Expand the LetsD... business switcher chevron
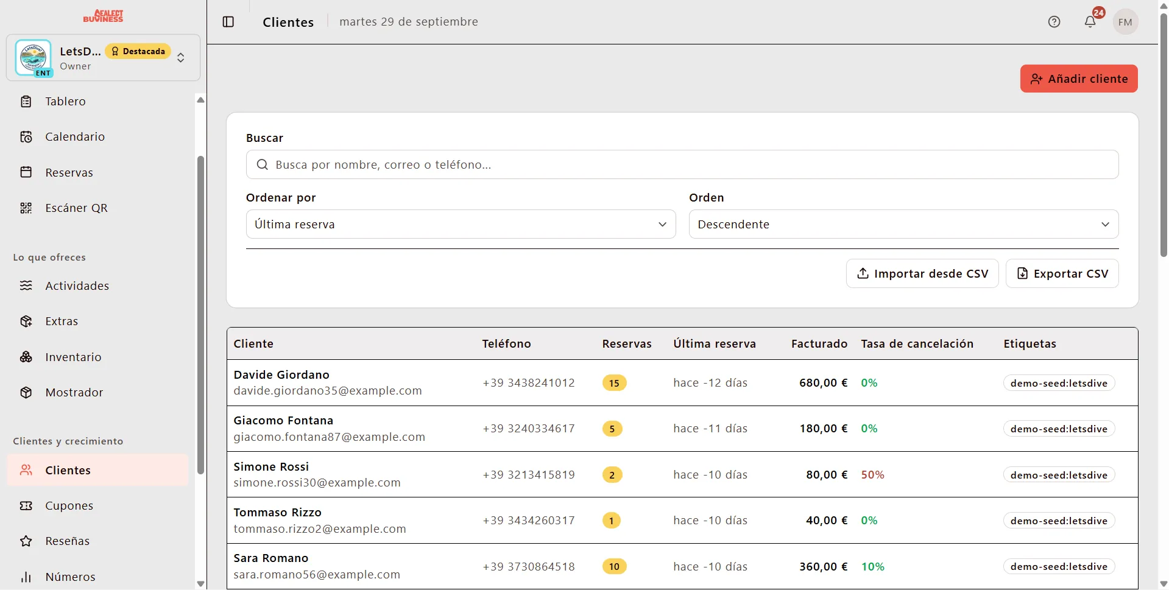 [181, 58]
